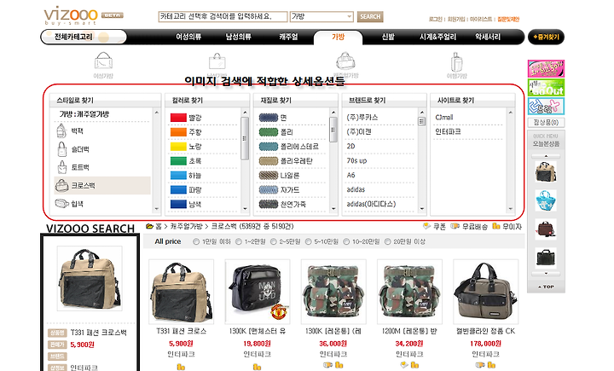Select the 1~2만원 price radio button
614x371 pixels.
(x=239, y=241)
